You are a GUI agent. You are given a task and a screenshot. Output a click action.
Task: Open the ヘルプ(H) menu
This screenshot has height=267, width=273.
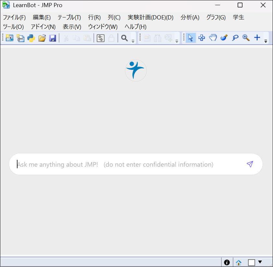coord(135,27)
